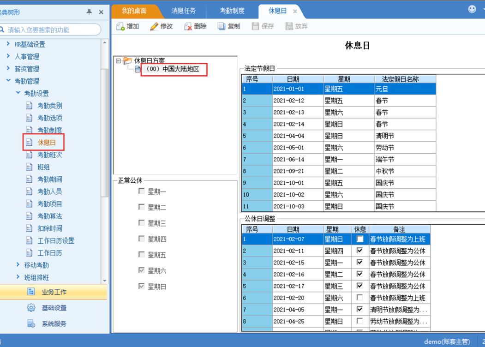The width and height of the screenshot is (485, 347).
Task: Toggle the 星期二 checkbox
Action: click(141, 207)
